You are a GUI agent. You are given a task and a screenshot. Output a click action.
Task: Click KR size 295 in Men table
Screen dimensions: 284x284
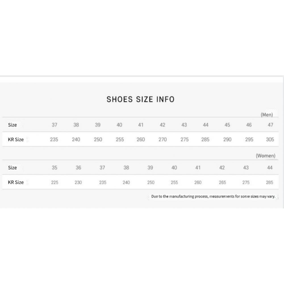[x=249, y=139]
